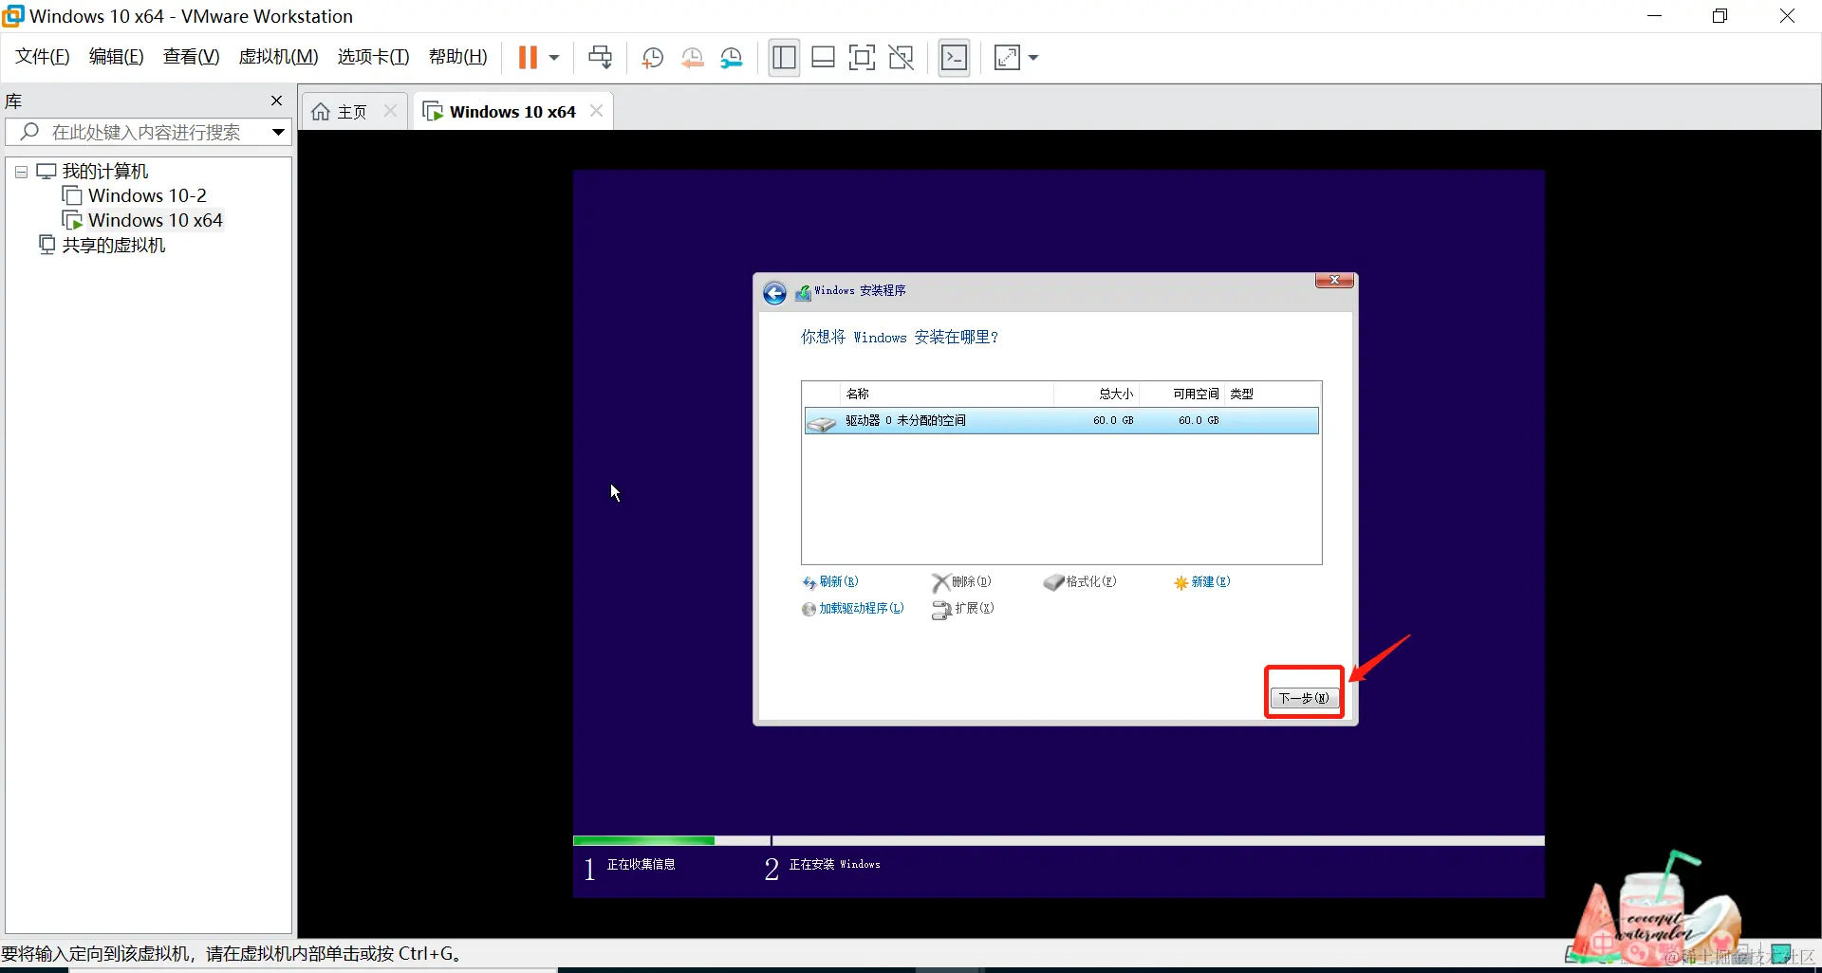
Task: Revert to the previous snapshot
Action: [692, 58]
